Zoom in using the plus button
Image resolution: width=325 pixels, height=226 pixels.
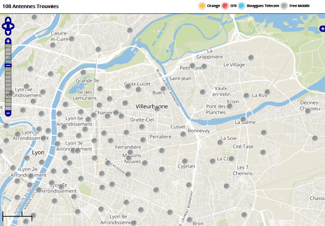(x=8, y=41)
